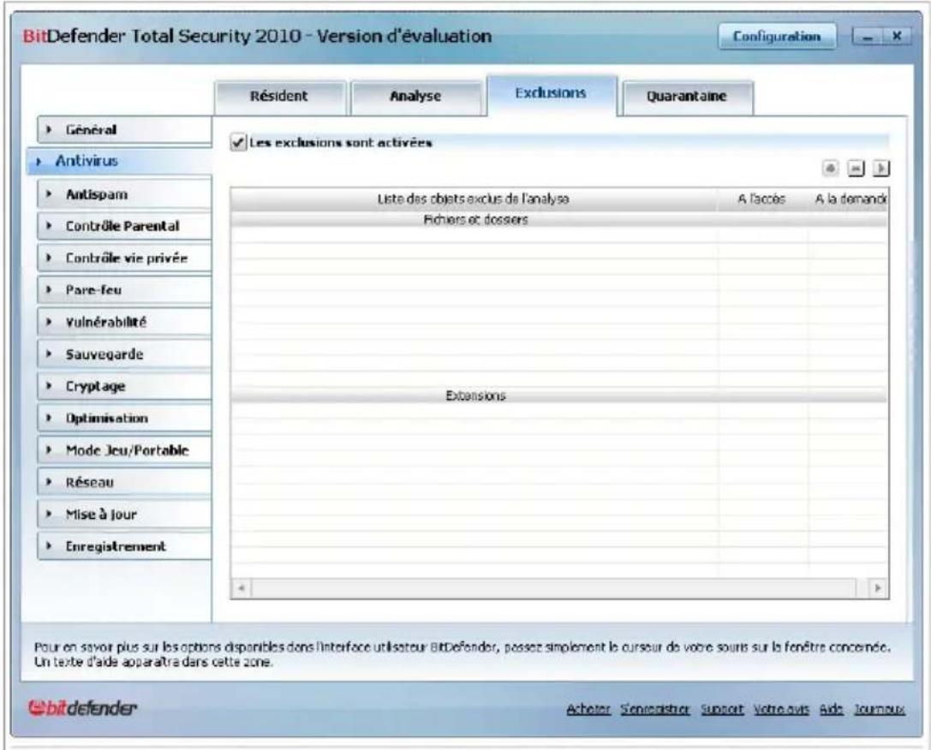The width and height of the screenshot is (931, 750).
Task: Open the Analyse tab
Action: click(415, 97)
